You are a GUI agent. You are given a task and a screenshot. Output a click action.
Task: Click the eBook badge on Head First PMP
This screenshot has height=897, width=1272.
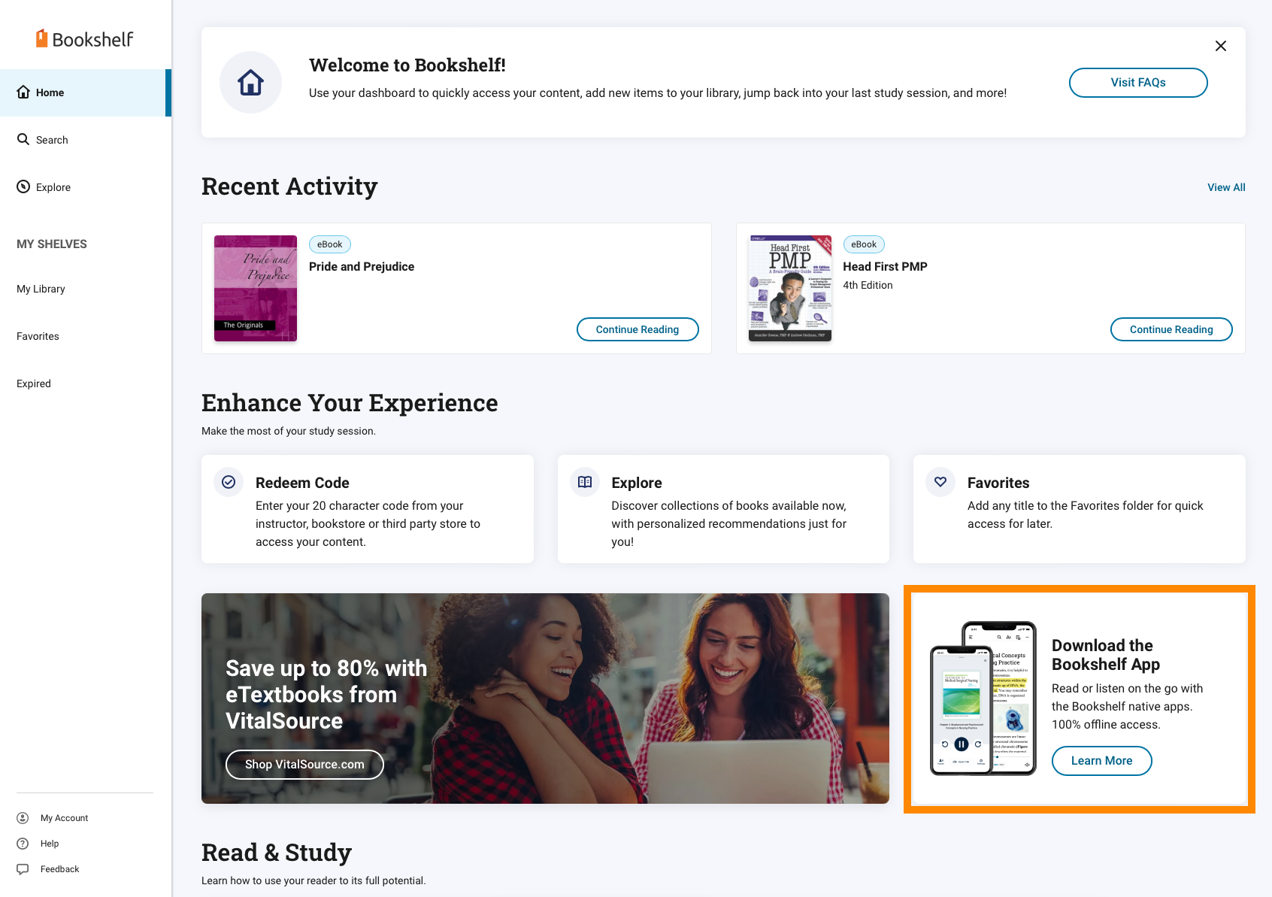coord(864,244)
